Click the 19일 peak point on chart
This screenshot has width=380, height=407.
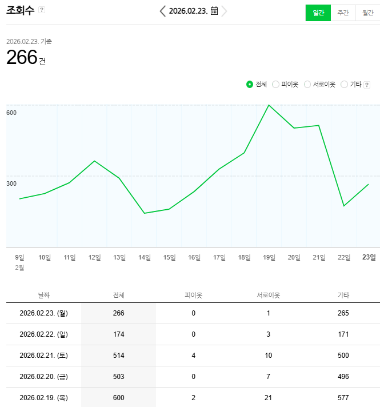(x=269, y=105)
